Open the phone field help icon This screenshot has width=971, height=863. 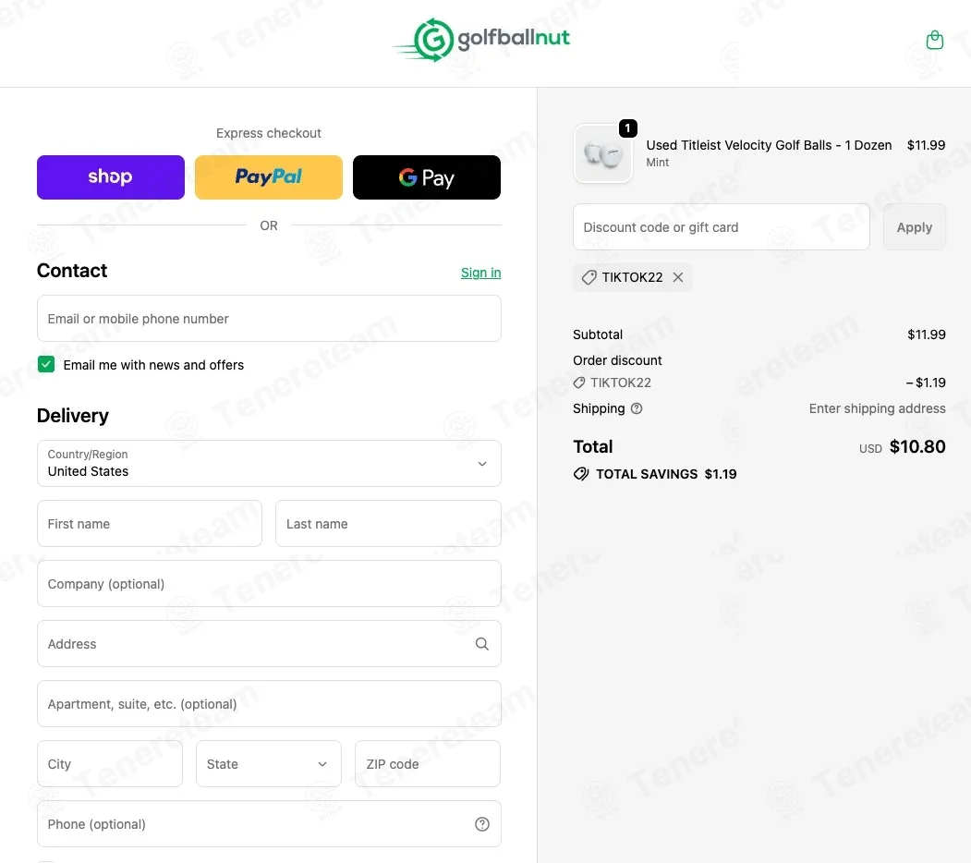point(481,824)
